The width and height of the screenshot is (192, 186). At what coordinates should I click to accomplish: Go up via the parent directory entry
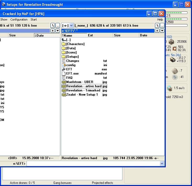pyautogui.click(x=68, y=40)
